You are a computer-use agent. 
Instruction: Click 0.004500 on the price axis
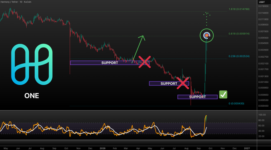263,43
